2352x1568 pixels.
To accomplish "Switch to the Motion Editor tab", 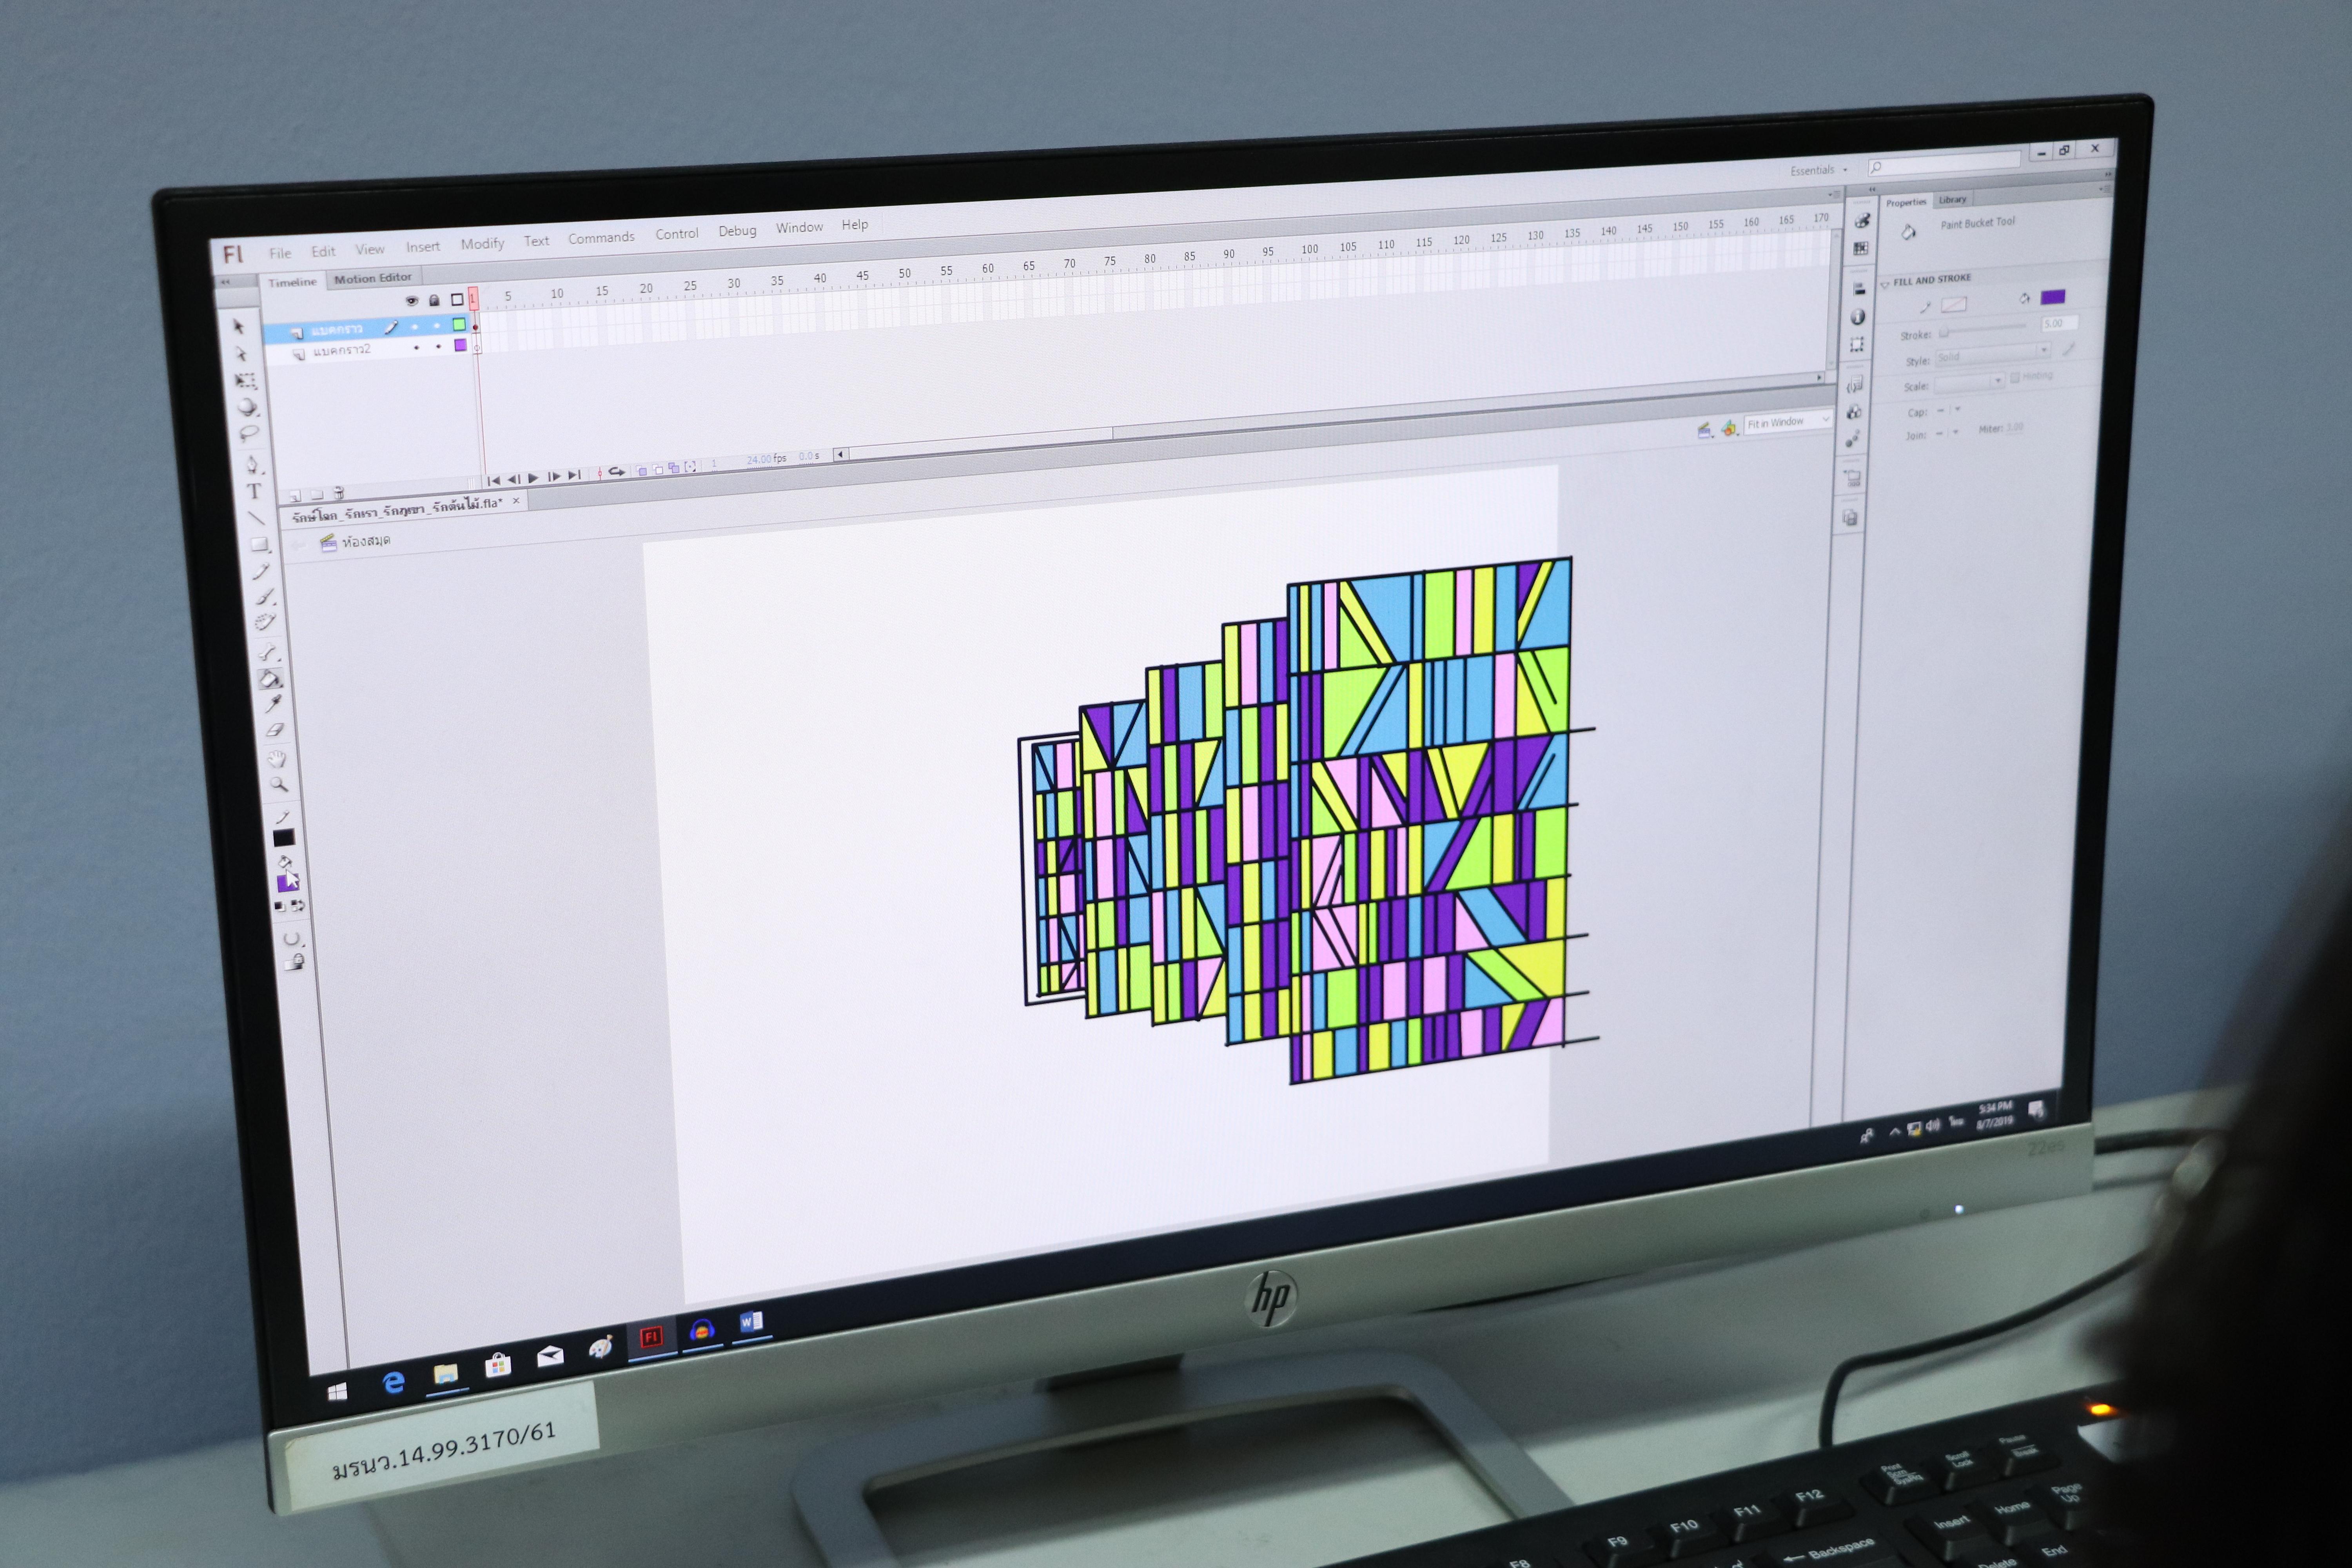I will tap(373, 278).
